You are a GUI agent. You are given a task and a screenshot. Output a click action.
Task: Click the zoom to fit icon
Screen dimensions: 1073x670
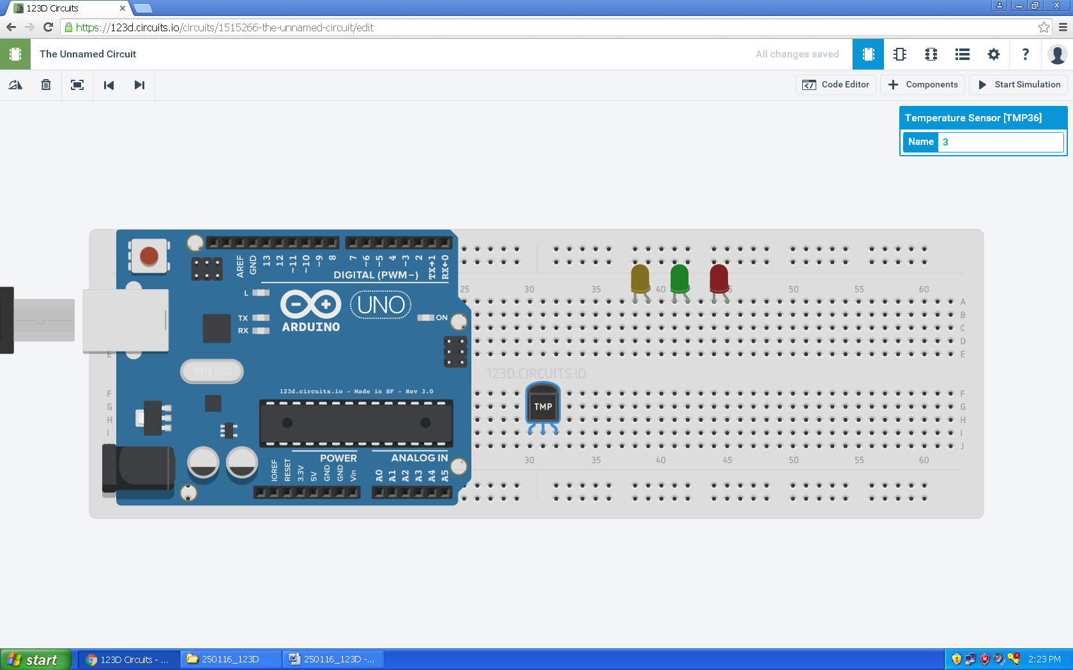point(77,85)
